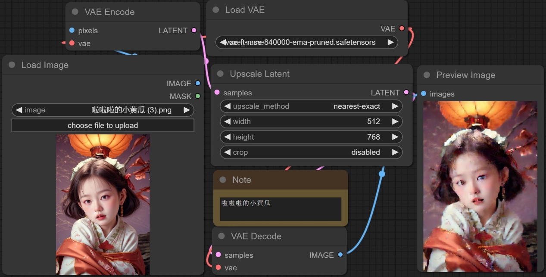Click the IMAGE output port on Load Image
The width and height of the screenshot is (546, 277).
coord(198,83)
